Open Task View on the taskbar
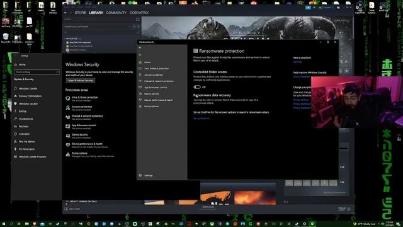The width and height of the screenshot is (403, 227). 19,224
